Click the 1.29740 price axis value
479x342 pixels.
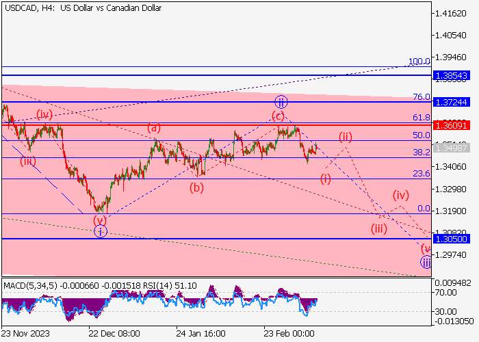451,254
